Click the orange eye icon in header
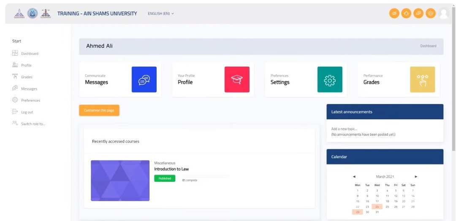456x221 pixels. tap(394, 13)
